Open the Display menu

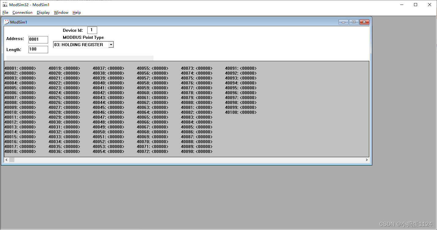point(43,12)
